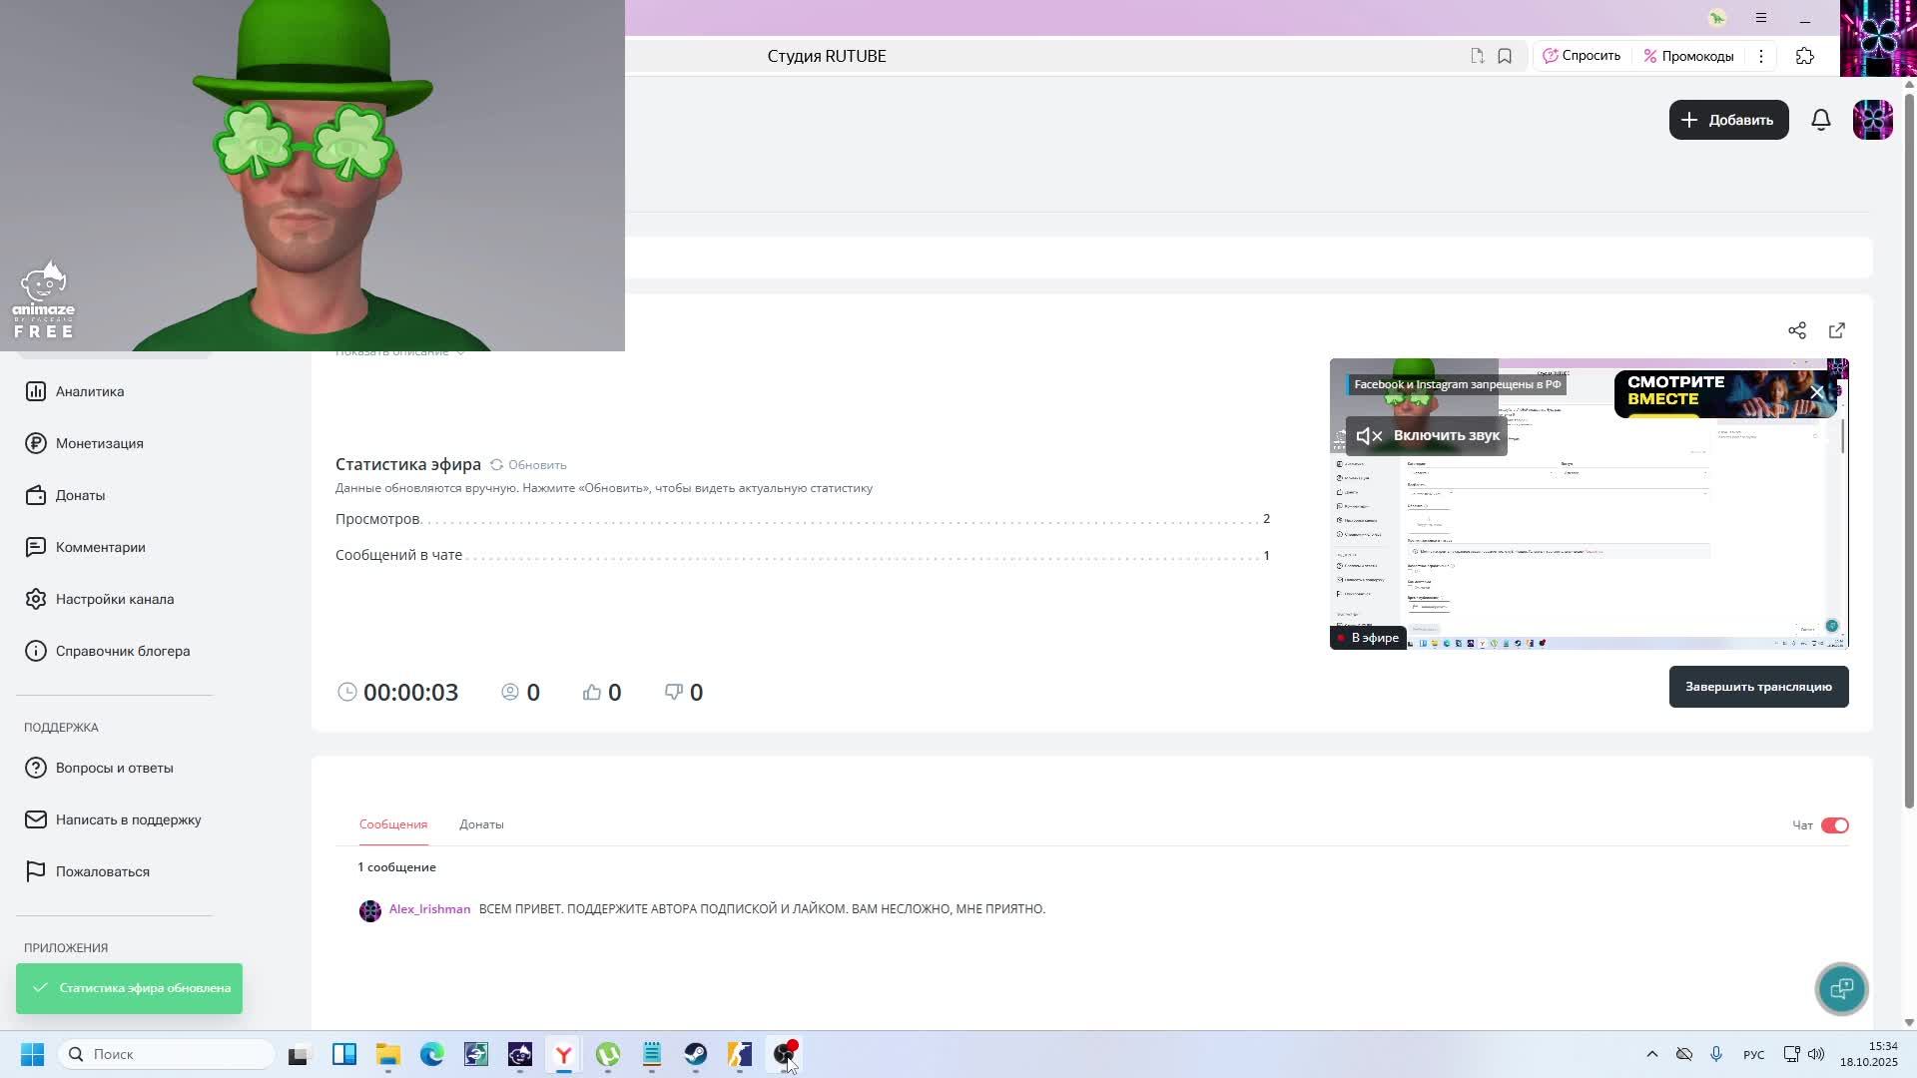The width and height of the screenshot is (1917, 1078).
Task: Click the refresh statistics icon
Action: pos(496,465)
